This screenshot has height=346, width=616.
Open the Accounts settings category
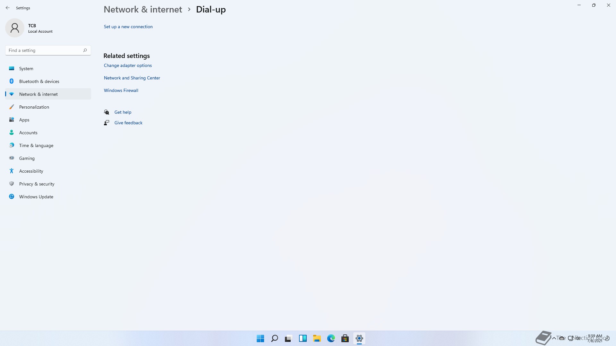click(48, 133)
